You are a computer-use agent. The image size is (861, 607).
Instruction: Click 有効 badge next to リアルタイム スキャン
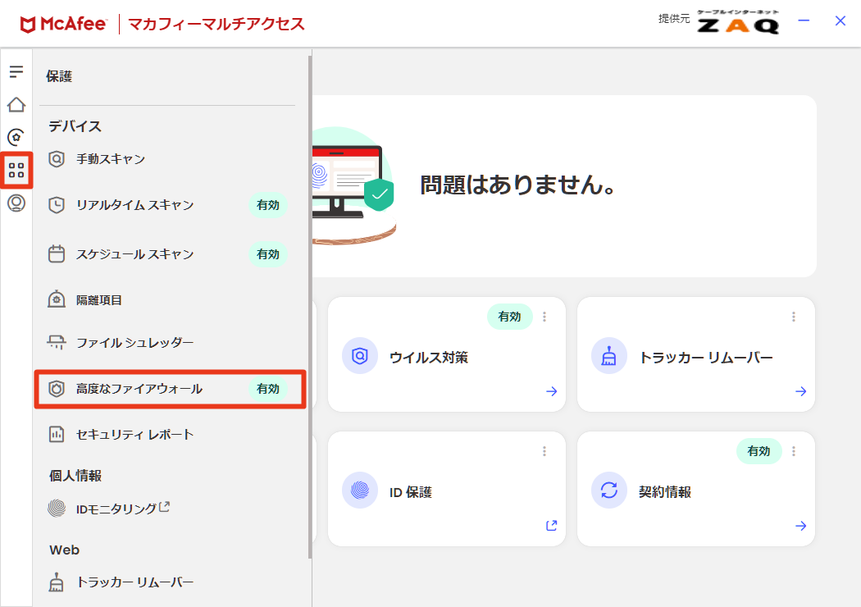tap(268, 205)
